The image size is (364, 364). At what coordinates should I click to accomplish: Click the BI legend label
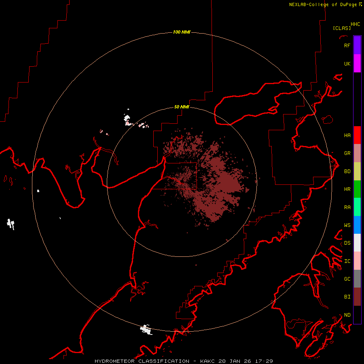click(347, 297)
